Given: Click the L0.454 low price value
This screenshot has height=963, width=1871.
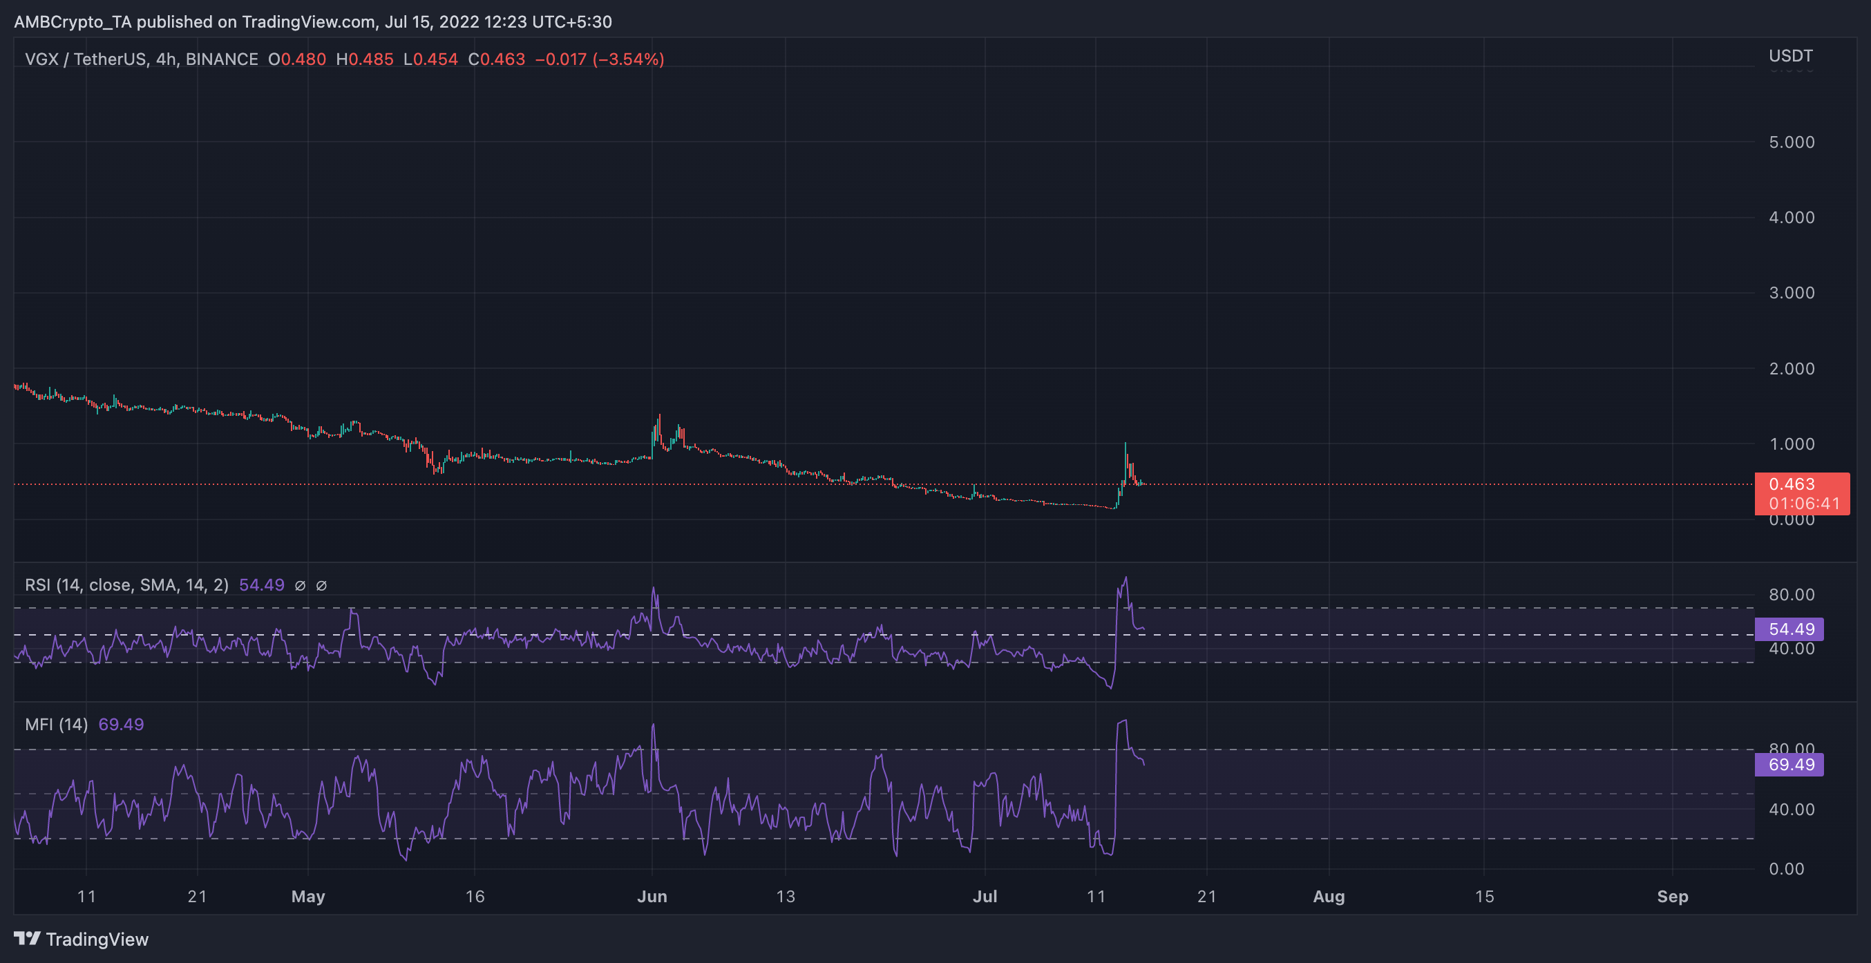Looking at the screenshot, I should pyautogui.click(x=430, y=59).
